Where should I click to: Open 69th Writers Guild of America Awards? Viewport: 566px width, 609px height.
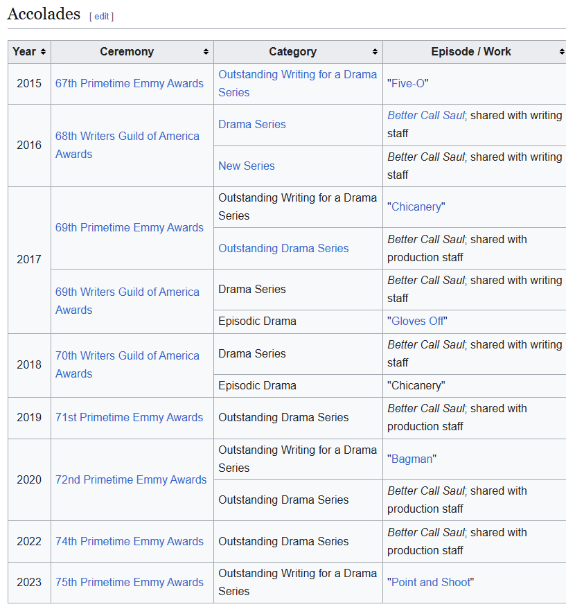pos(127,301)
